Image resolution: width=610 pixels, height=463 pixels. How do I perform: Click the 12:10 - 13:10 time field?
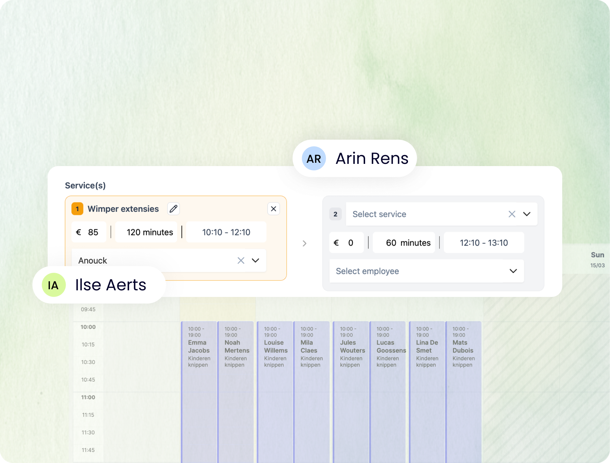(484, 243)
